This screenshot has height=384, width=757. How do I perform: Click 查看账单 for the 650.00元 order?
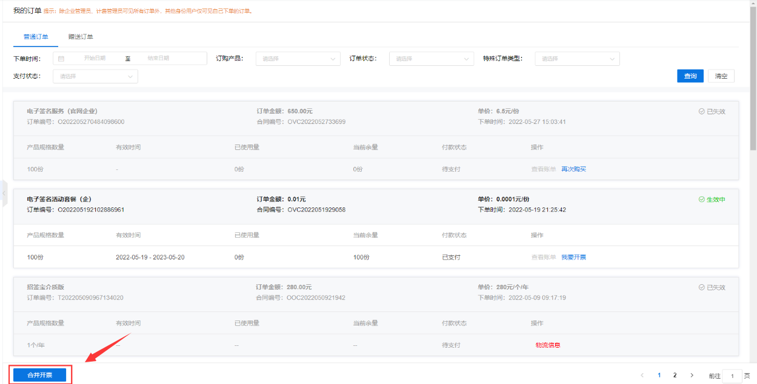(x=544, y=169)
